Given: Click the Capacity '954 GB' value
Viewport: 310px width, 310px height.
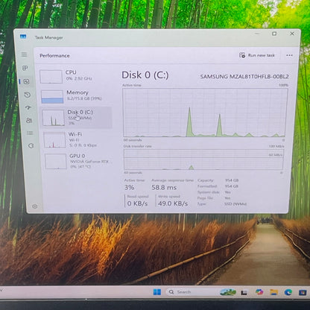Looking at the screenshot, I should point(232,180).
